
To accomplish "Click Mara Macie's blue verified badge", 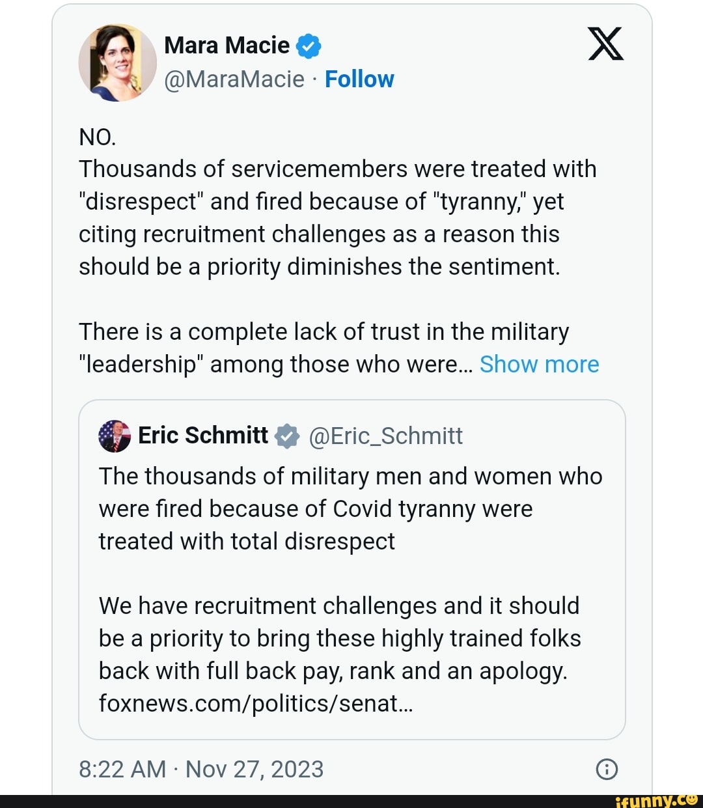I will (x=309, y=46).
